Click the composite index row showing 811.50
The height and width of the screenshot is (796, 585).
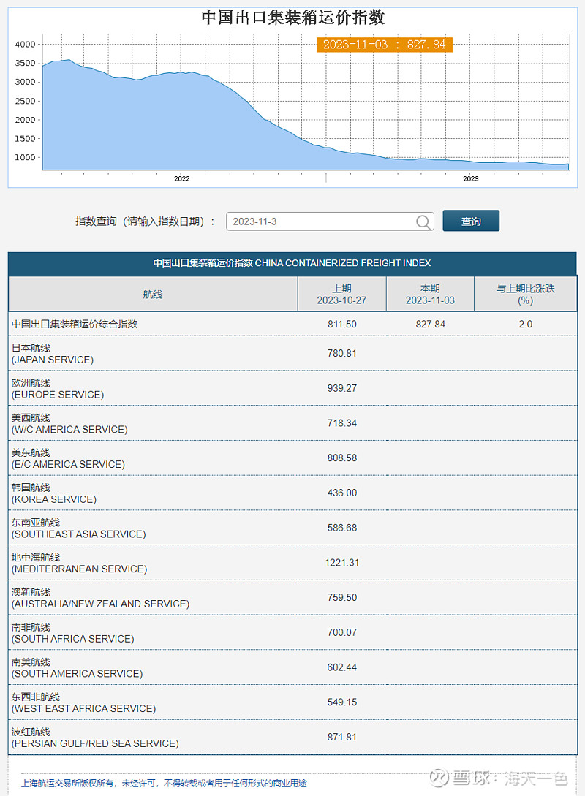pos(342,324)
